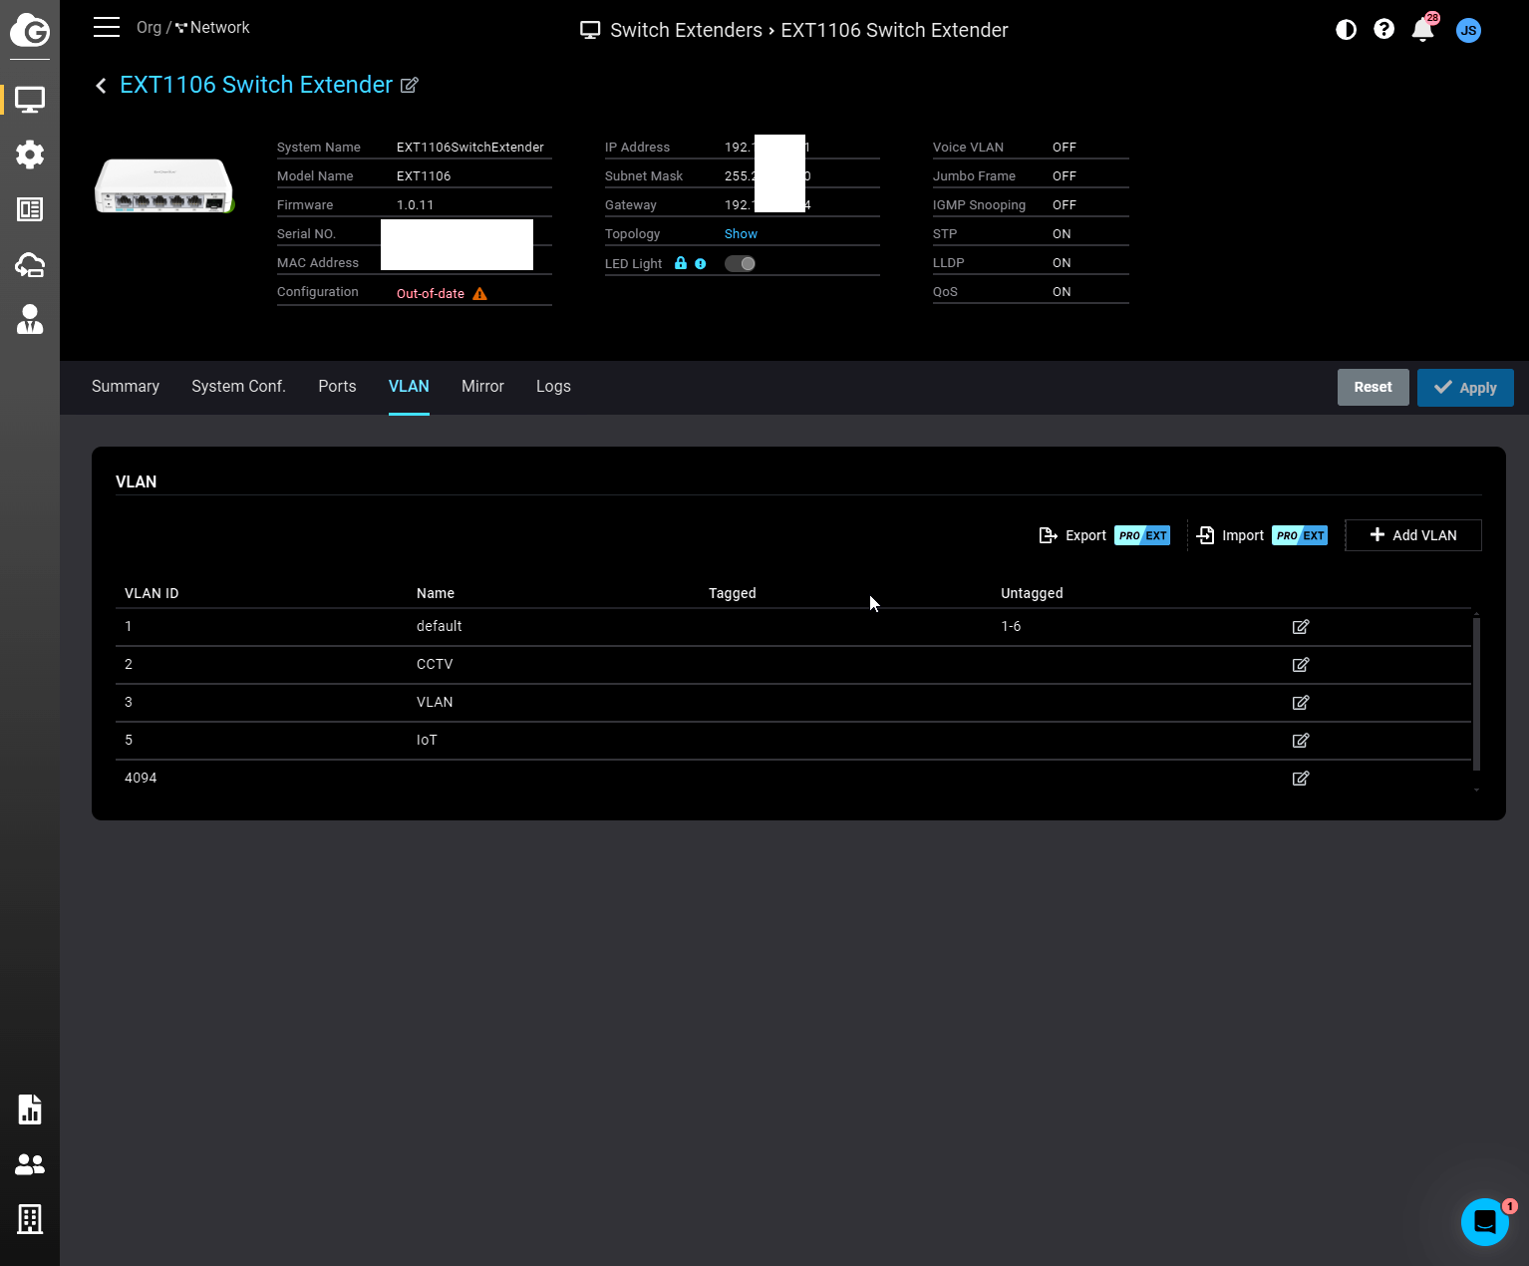Open the help question mark icon

(1383, 30)
